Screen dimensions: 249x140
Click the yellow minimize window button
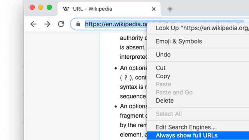[41, 7]
